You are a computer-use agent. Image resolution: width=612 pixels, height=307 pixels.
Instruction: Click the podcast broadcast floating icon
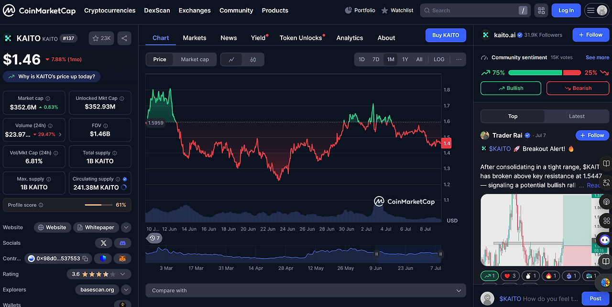click(x=606, y=202)
